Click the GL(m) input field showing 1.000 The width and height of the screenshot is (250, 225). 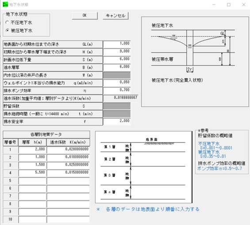point(117,44)
